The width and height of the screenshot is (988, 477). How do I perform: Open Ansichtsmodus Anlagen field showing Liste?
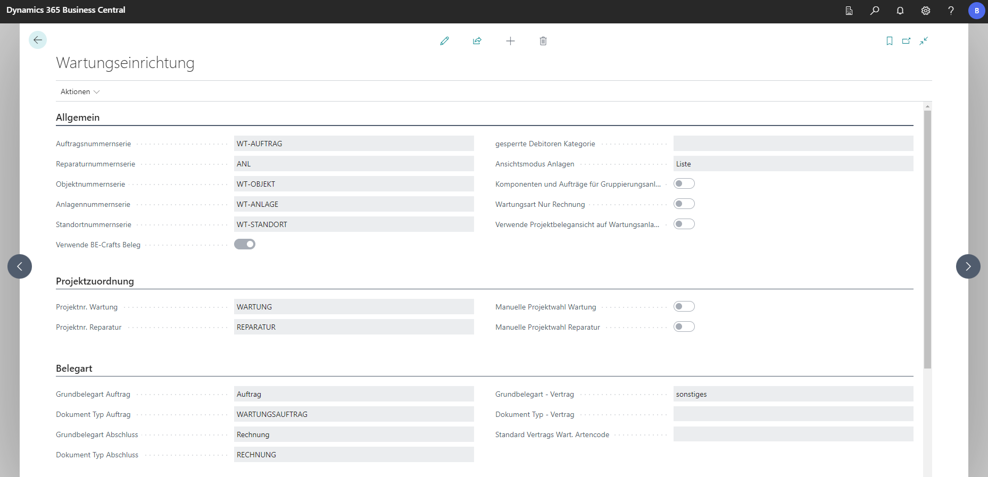click(x=793, y=164)
